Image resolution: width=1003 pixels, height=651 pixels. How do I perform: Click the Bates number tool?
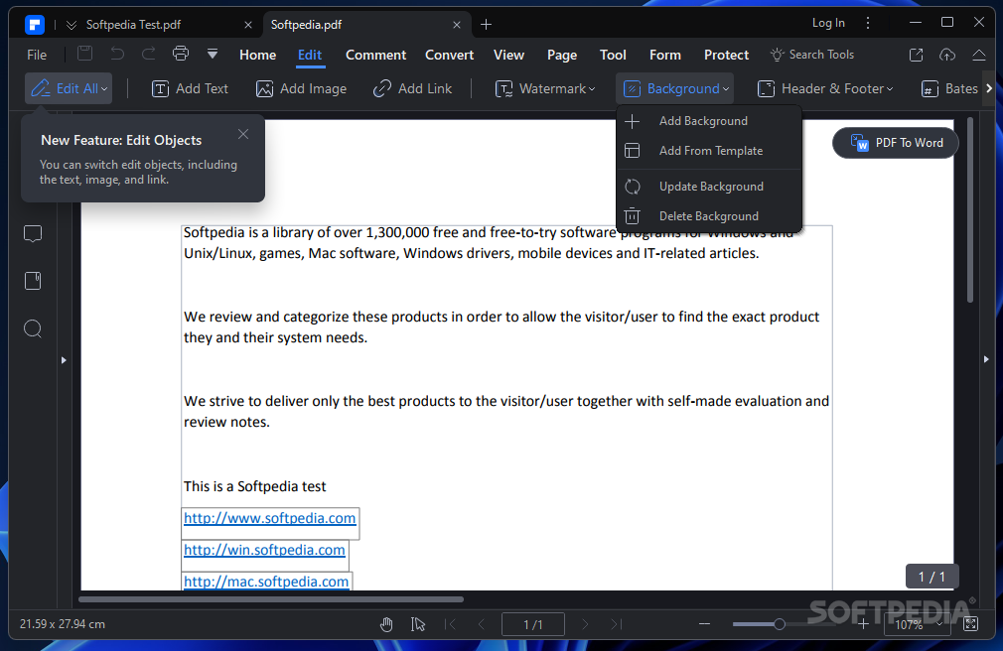coord(949,89)
